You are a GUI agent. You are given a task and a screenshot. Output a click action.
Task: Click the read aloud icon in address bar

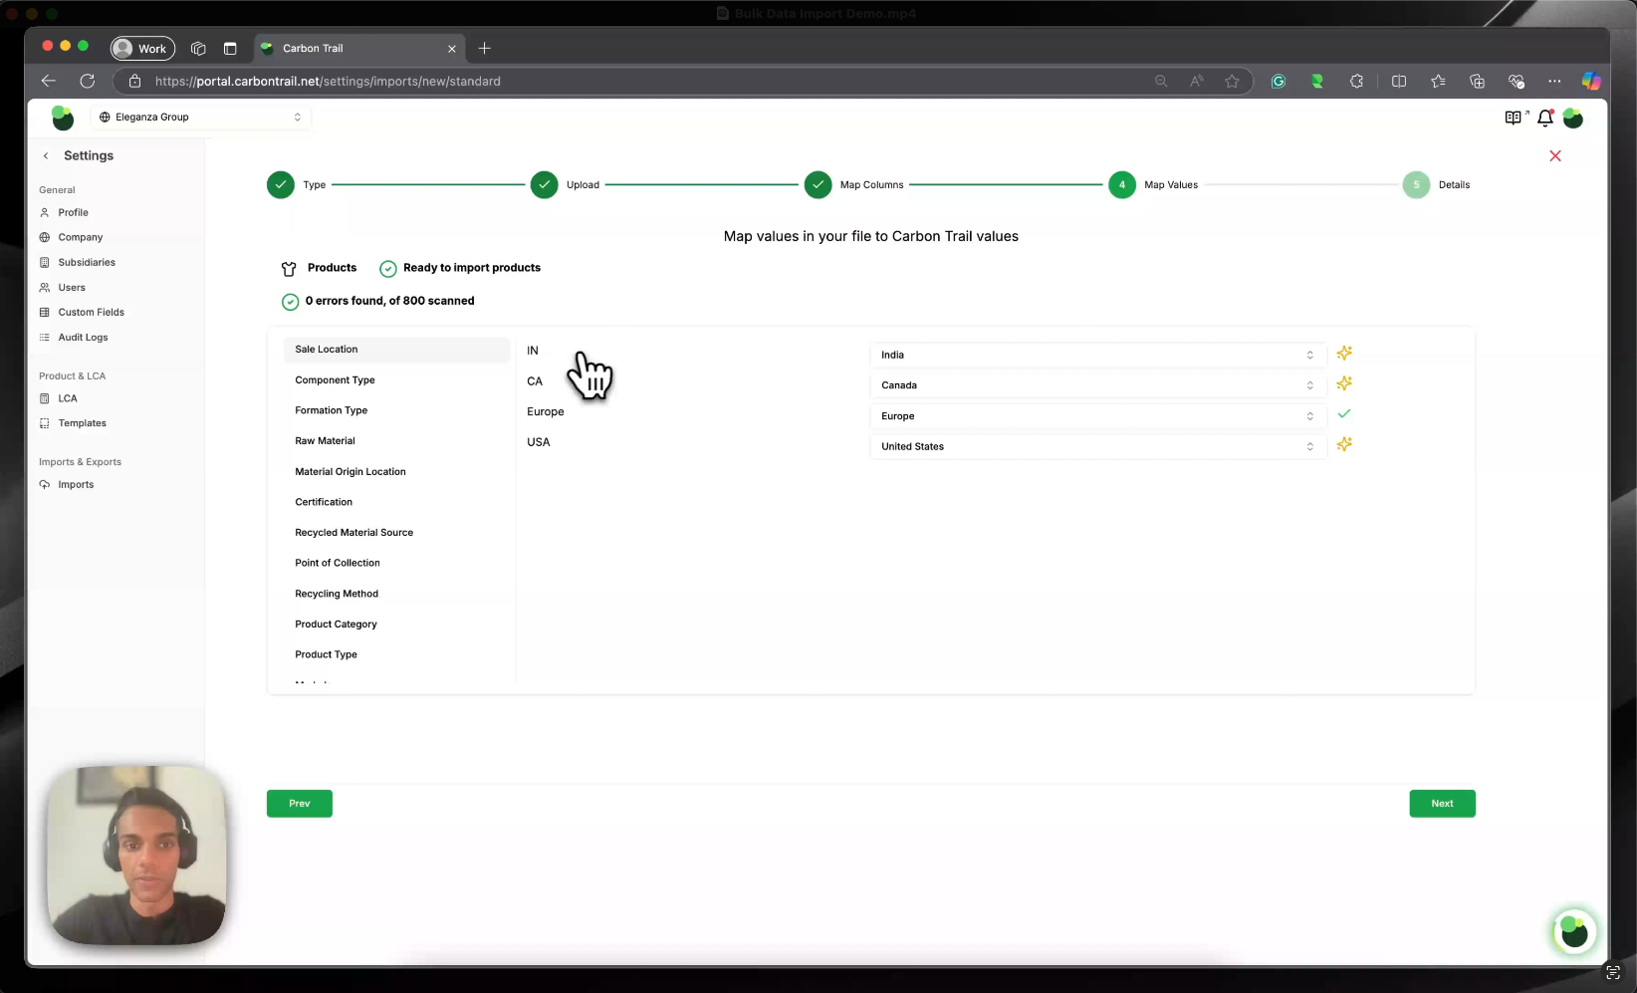point(1197,82)
